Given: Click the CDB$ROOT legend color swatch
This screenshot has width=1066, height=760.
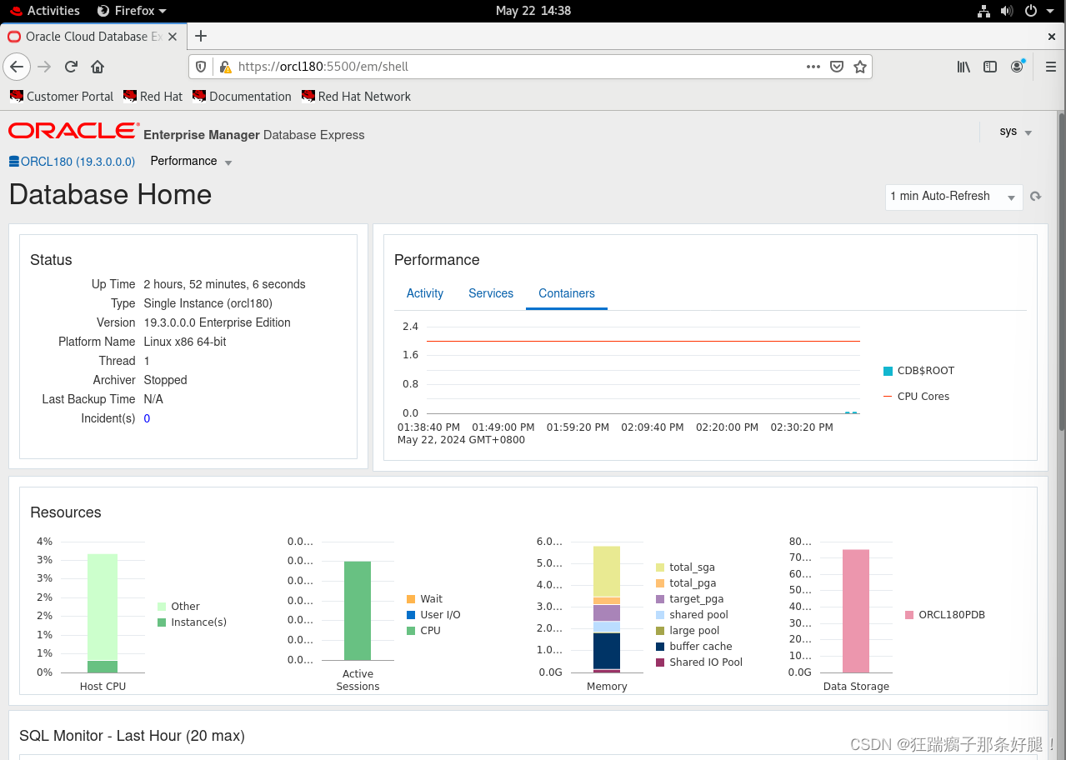Looking at the screenshot, I should (888, 371).
